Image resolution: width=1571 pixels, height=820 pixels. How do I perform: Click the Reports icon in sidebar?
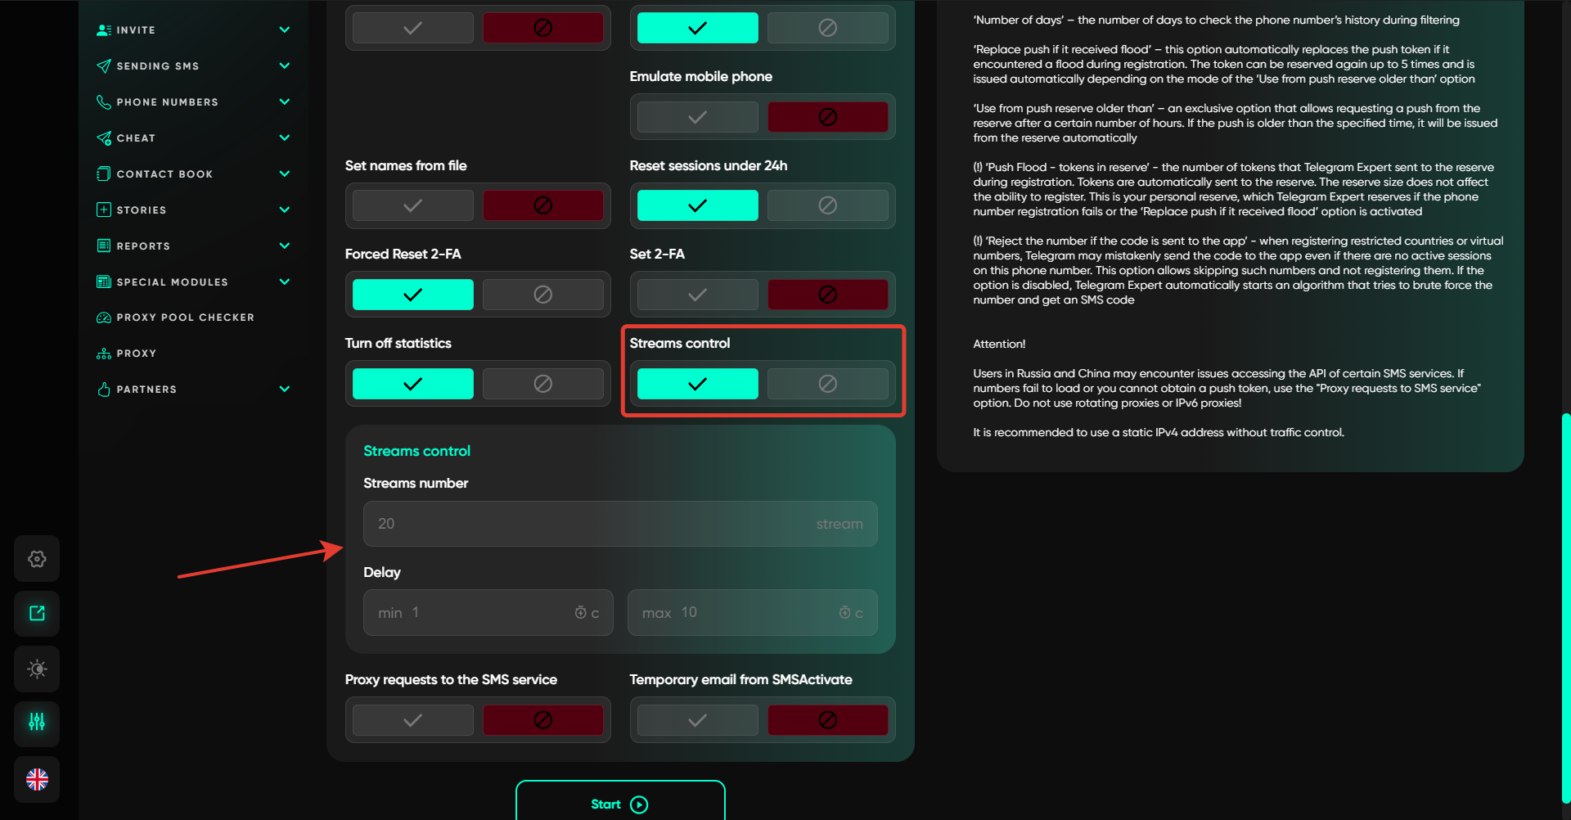(104, 246)
